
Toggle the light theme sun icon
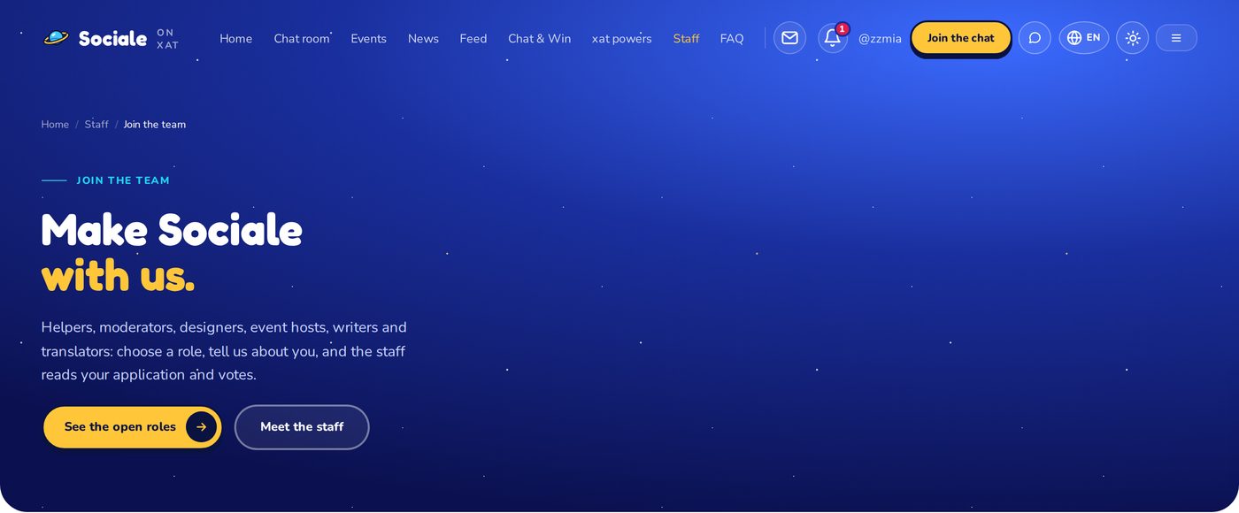(x=1133, y=38)
